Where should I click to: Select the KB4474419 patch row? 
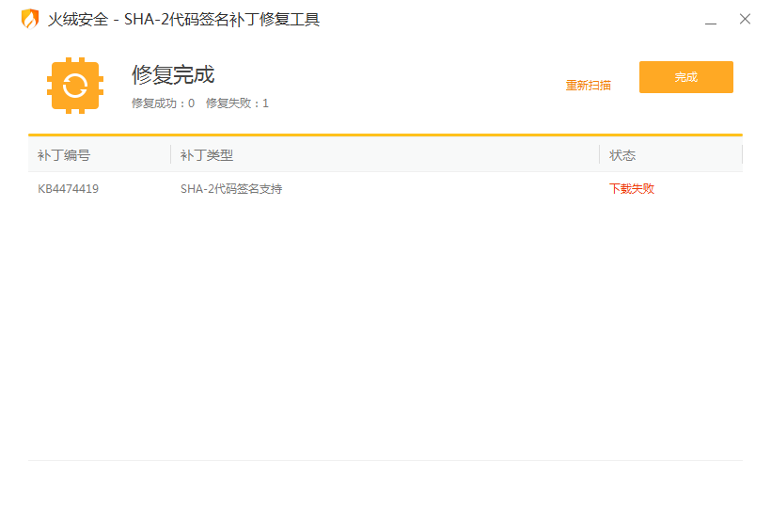pyautogui.click(x=385, y=189)
